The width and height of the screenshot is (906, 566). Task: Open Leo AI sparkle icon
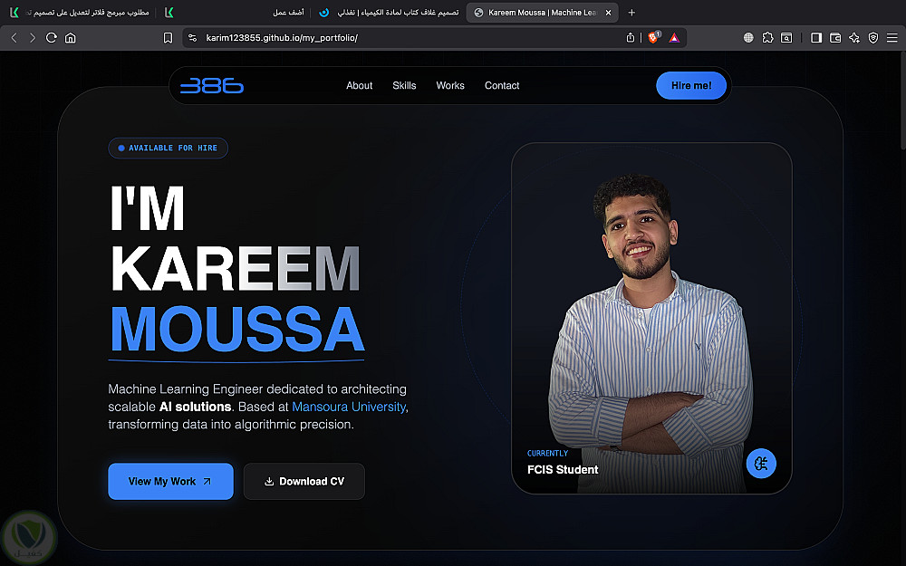pos(854,37)
